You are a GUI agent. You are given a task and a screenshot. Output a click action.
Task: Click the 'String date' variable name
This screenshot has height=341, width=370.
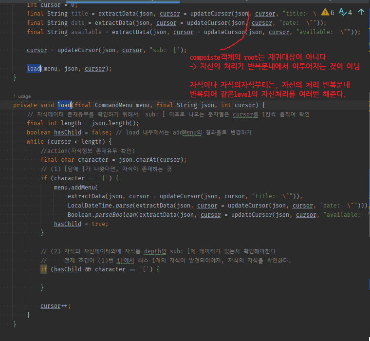click(x=78, y=23)
